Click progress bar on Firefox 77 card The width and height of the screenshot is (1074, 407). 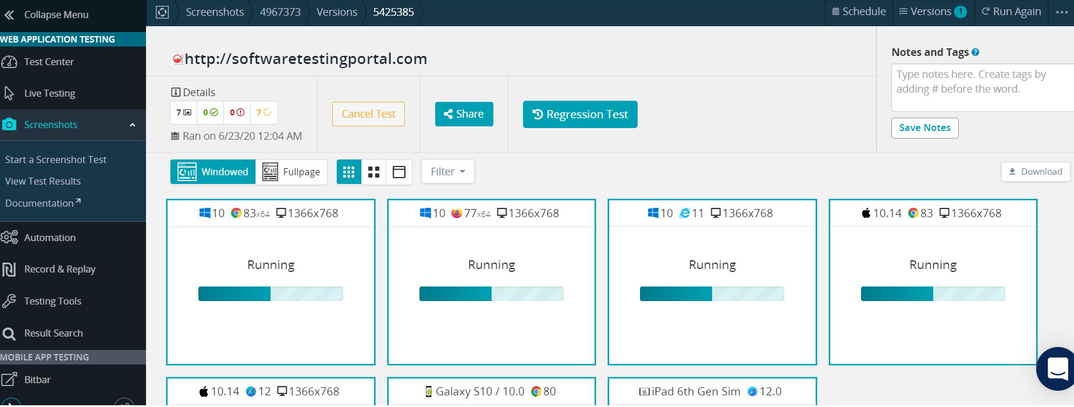(492, 293)
